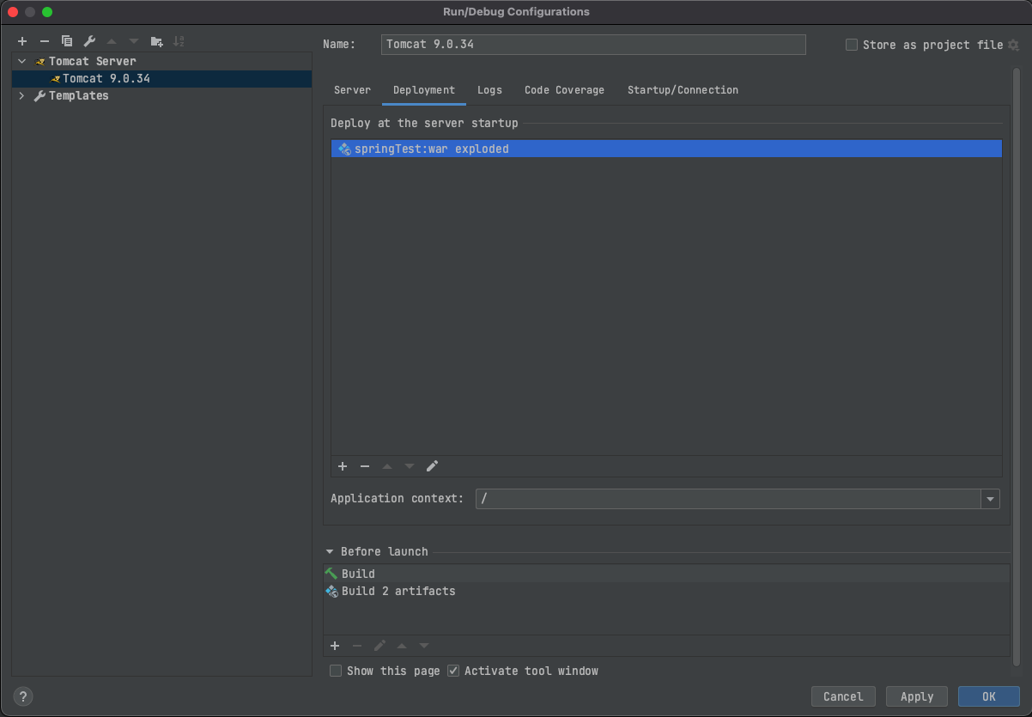Move configuration down in the left toolbar

pos(134,41)
